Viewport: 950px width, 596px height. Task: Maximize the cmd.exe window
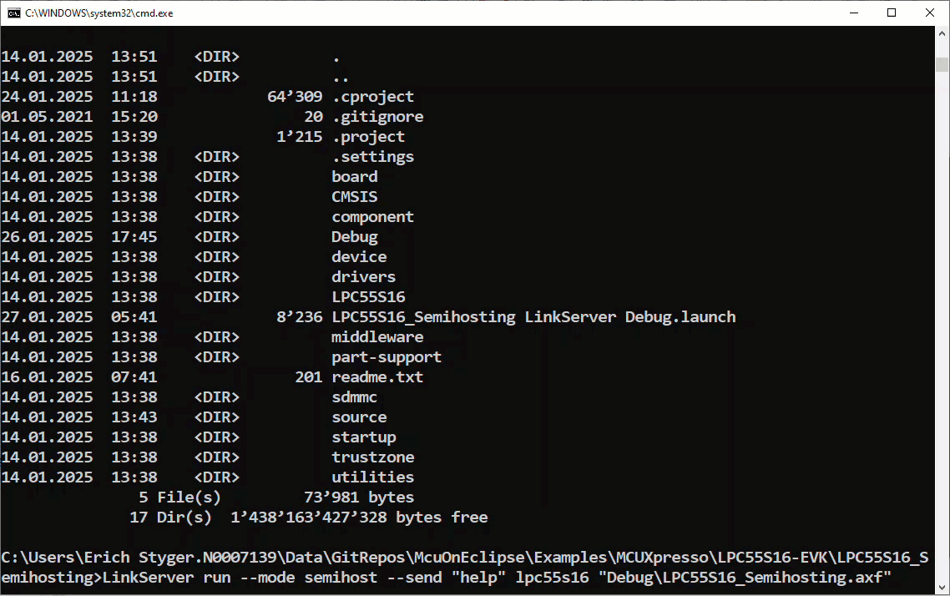pos(892,13)
